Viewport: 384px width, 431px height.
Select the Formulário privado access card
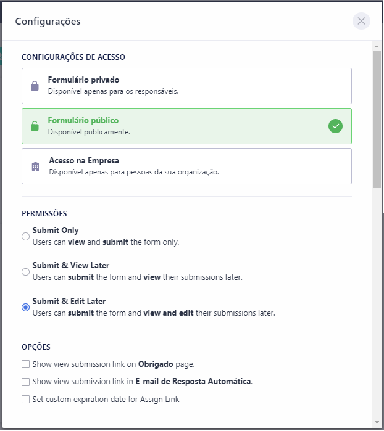[186, 86]
